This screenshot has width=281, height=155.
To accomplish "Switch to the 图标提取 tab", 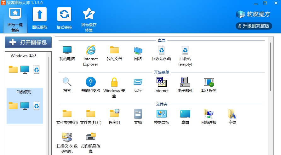I will click(x=40, y=18).
